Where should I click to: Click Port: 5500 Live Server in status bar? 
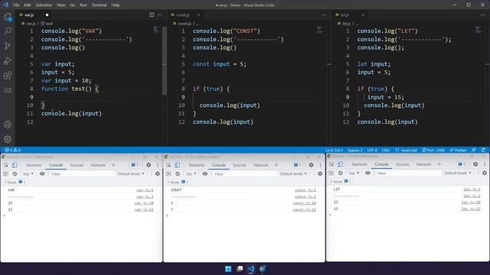coord(433,150)
